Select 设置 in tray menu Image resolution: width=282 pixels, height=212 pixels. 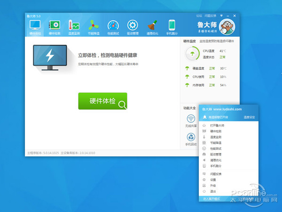point(213,180)
